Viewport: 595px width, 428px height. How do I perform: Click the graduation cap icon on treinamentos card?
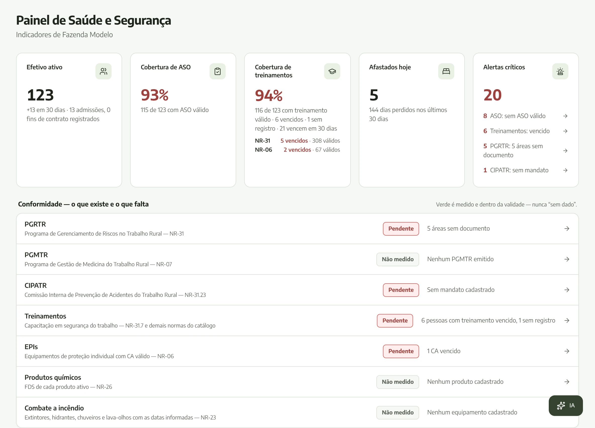click(332, 71)
